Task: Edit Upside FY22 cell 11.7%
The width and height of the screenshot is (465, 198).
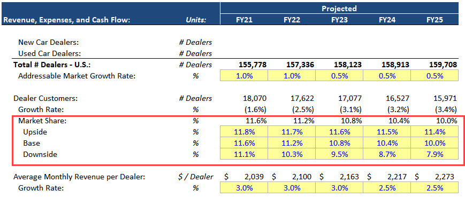Action: 292,132
